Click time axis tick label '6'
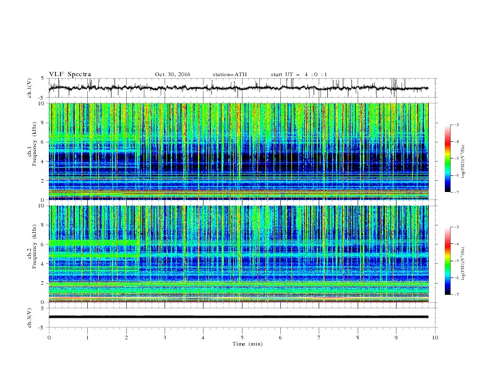Viewport: 490px width, 379px height. (280, 338)
